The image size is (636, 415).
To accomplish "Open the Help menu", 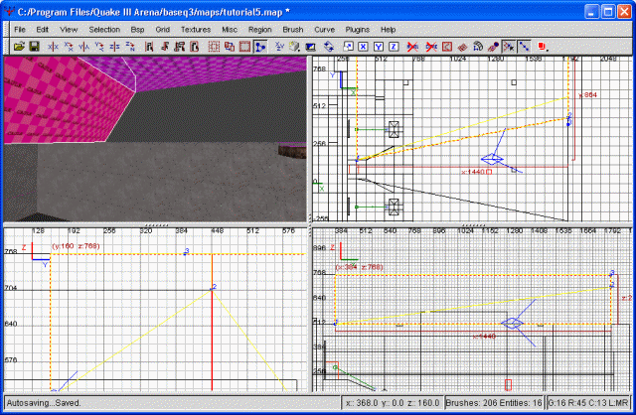I will (388, 30).
